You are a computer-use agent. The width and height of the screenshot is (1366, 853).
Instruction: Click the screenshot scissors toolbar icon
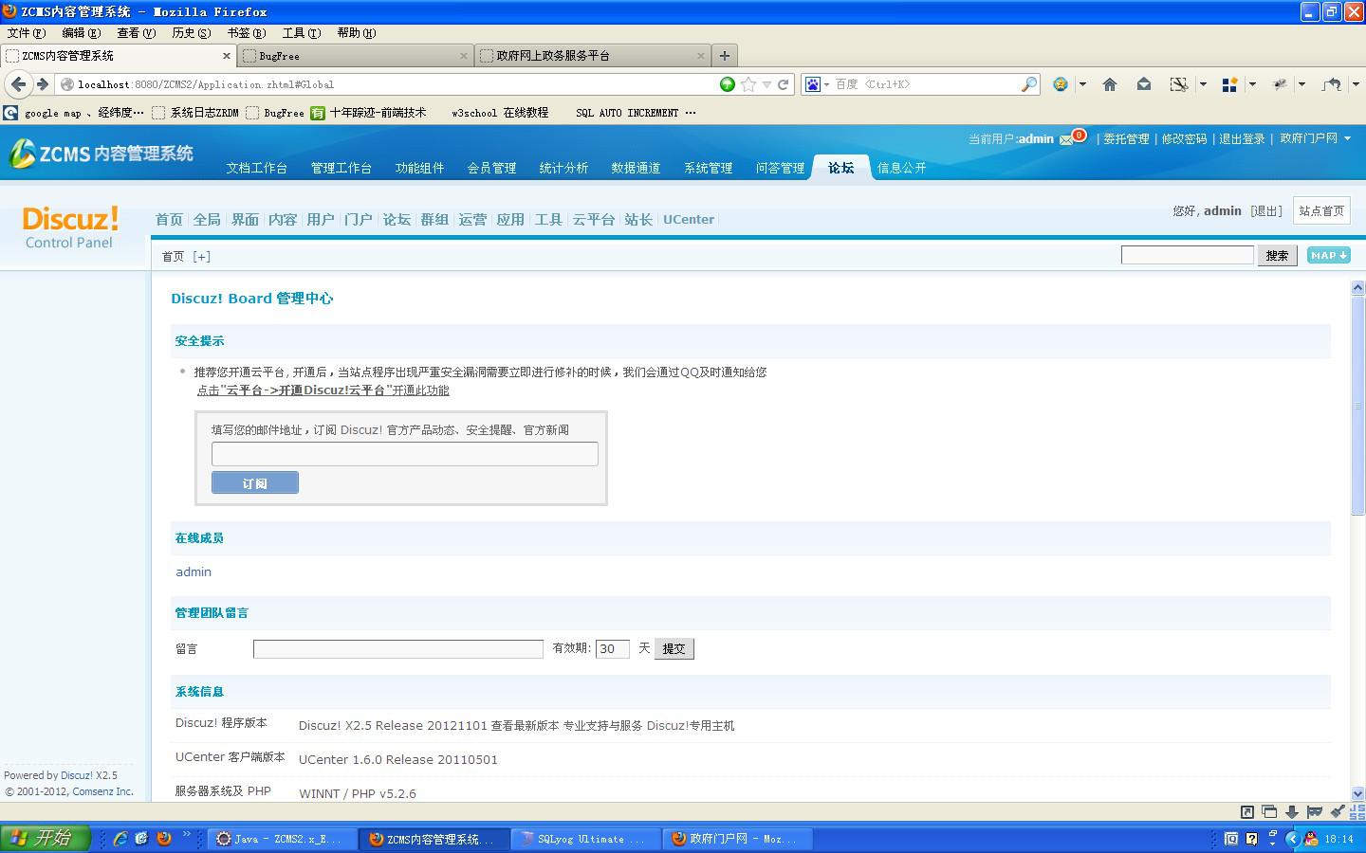pos(1178,84)
